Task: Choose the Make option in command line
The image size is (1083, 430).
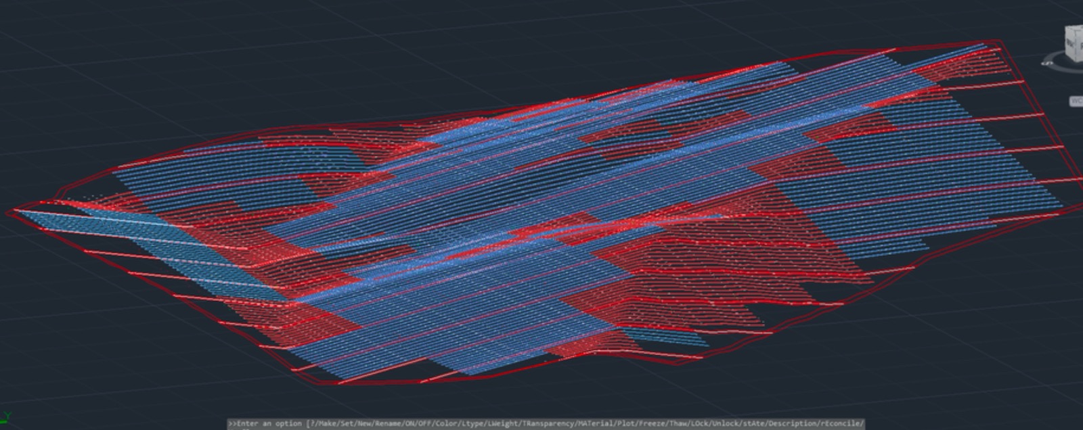Action: [326, 423]
